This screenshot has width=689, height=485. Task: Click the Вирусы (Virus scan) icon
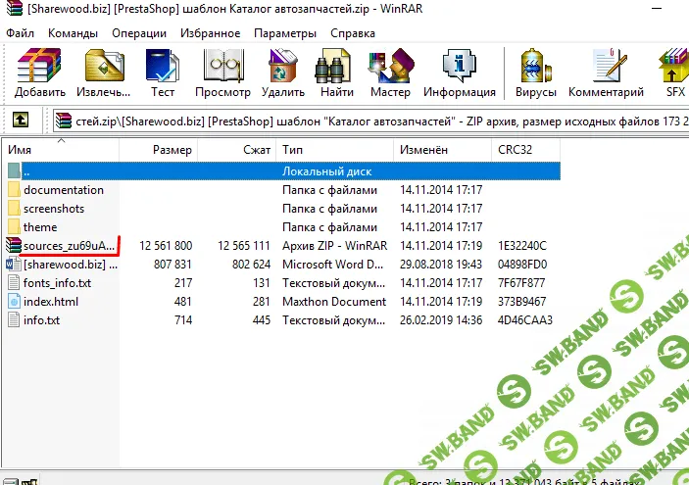point(536,66)
